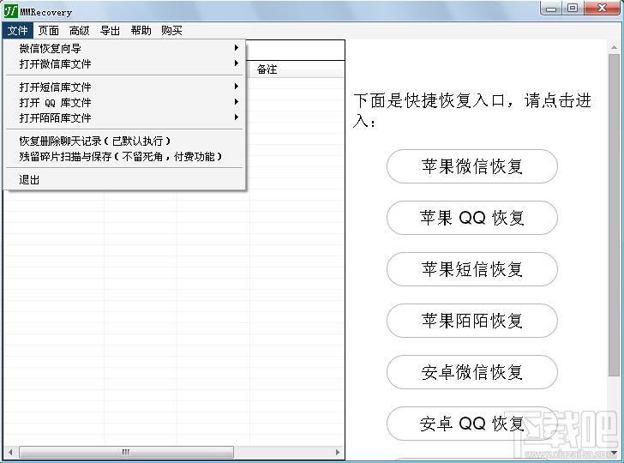Click the left arrow of horizontal scrollbar
Screen dimensions: 624x463
[10, 452]
